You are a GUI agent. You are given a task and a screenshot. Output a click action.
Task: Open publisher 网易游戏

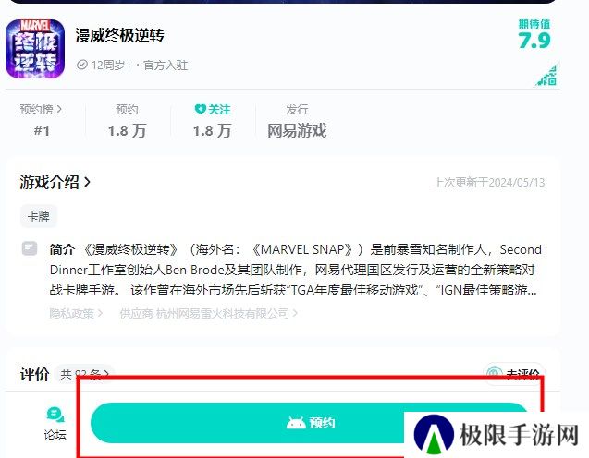tap(297, 130)
